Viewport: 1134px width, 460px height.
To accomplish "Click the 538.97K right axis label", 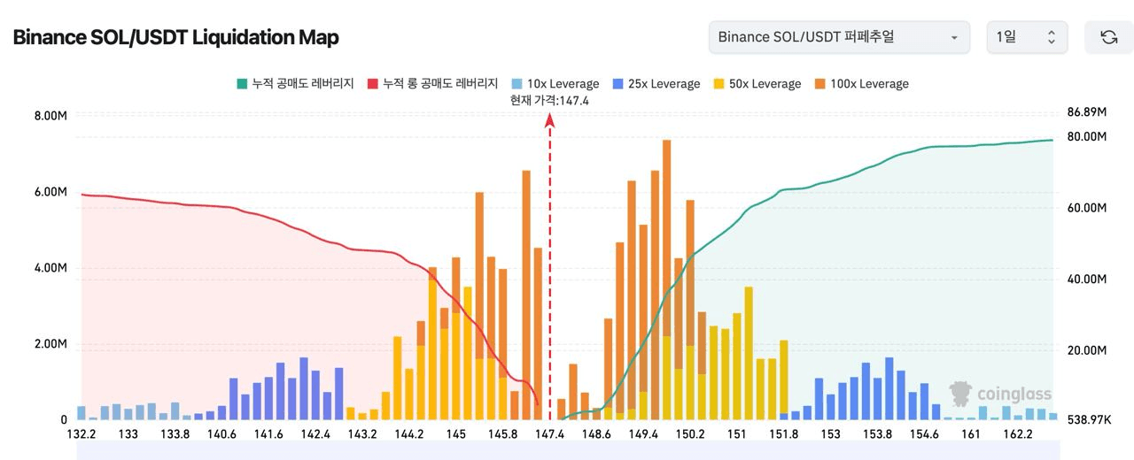I will click(x=1088, y=419).
